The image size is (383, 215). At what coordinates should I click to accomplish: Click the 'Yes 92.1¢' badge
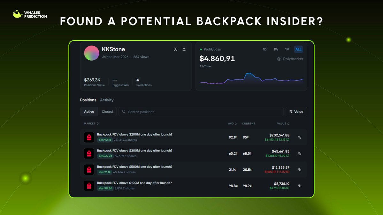105,140
